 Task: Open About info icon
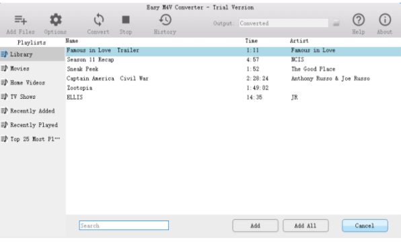pyautogui.click(x=385, y=19)
